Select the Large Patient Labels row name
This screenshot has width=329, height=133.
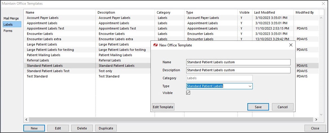[x=42, y=44]
